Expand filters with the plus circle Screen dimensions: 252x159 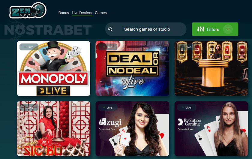(228, 29)
